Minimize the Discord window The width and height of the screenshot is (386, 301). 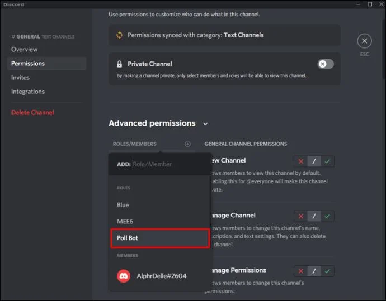[x=359, y=4]
